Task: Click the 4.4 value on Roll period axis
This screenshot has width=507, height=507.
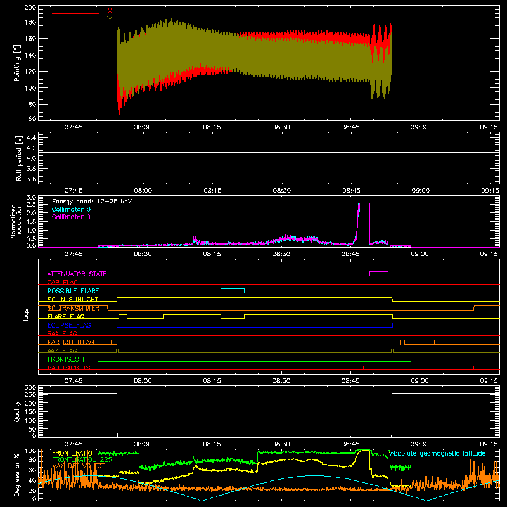Action: pyautogui.click(x=31, y=138)
